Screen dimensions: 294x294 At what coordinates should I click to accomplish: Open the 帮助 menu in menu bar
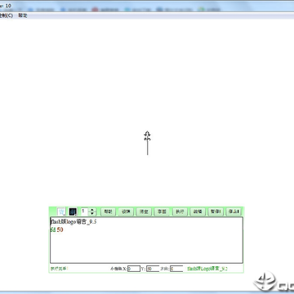[23, 16]
